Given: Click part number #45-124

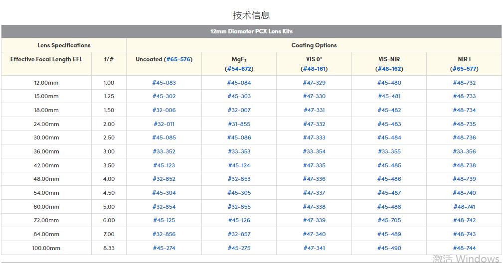Looking at the screenshot, I should point(239,165).
